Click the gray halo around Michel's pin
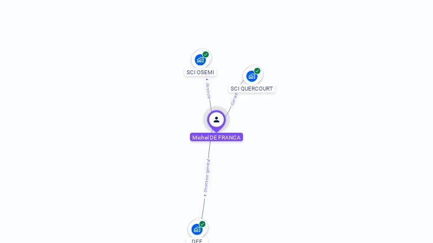Viewport: 433px width, 243px height. (x=206, y=112)
